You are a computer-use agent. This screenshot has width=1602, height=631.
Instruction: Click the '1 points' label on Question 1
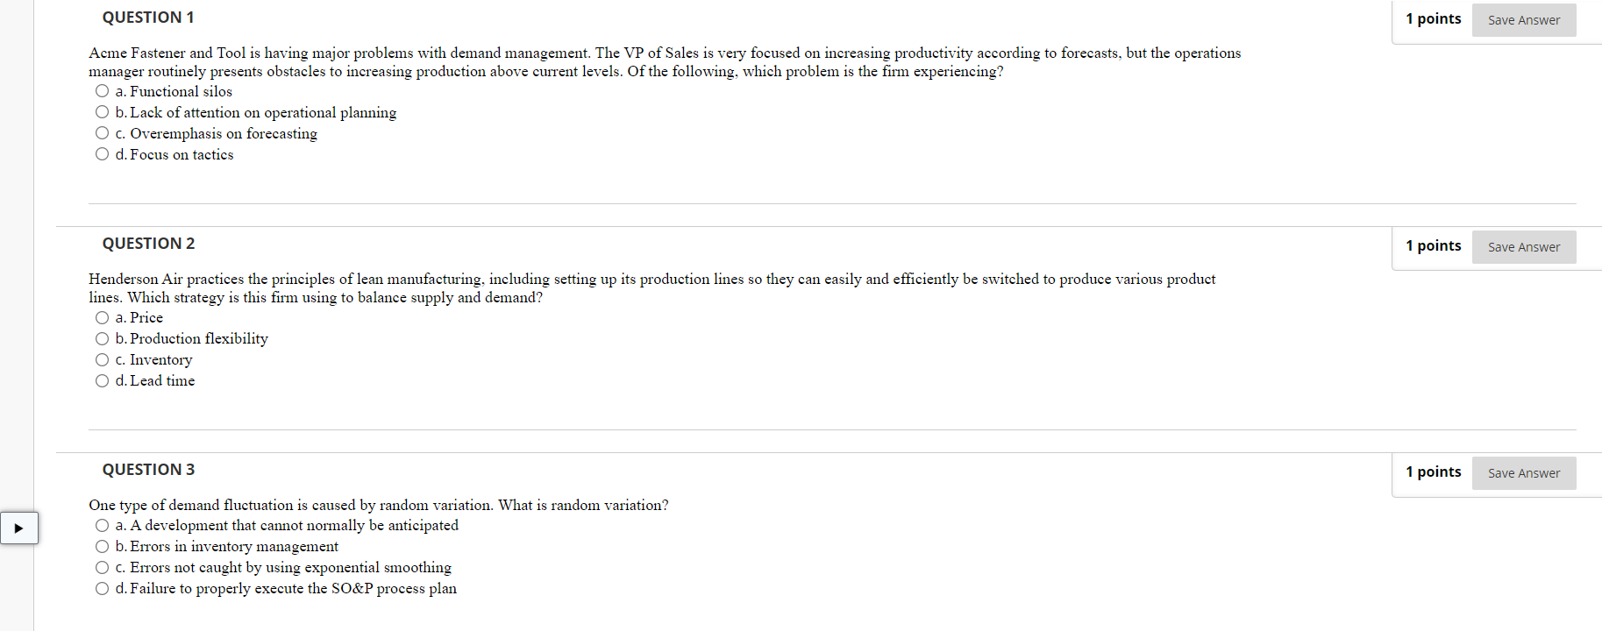[1433, 18]
